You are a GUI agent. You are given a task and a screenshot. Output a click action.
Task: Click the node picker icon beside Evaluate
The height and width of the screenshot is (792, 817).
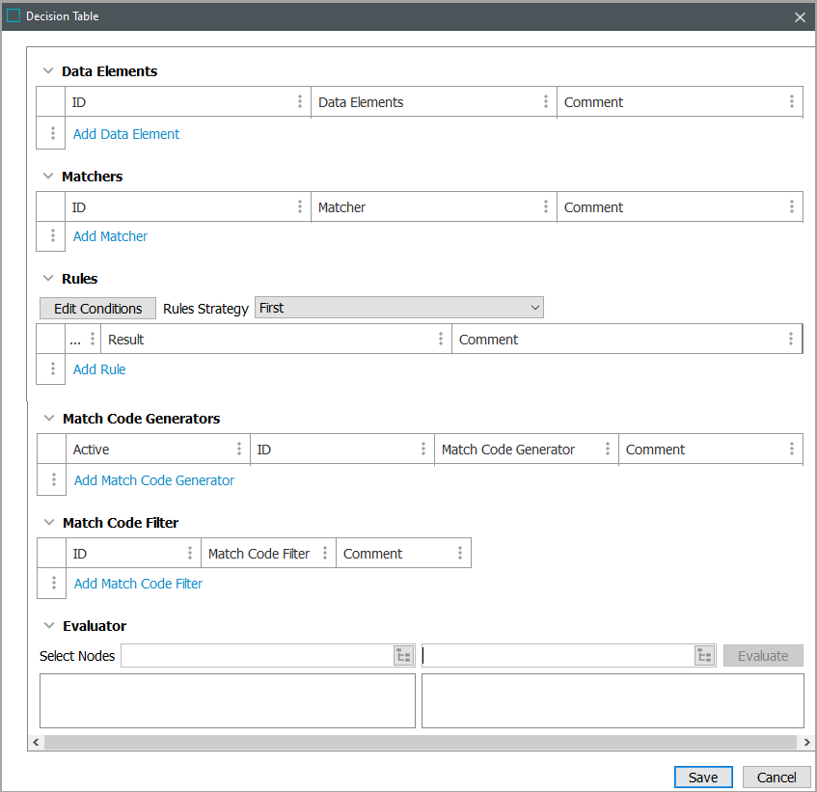click(705, 656)
